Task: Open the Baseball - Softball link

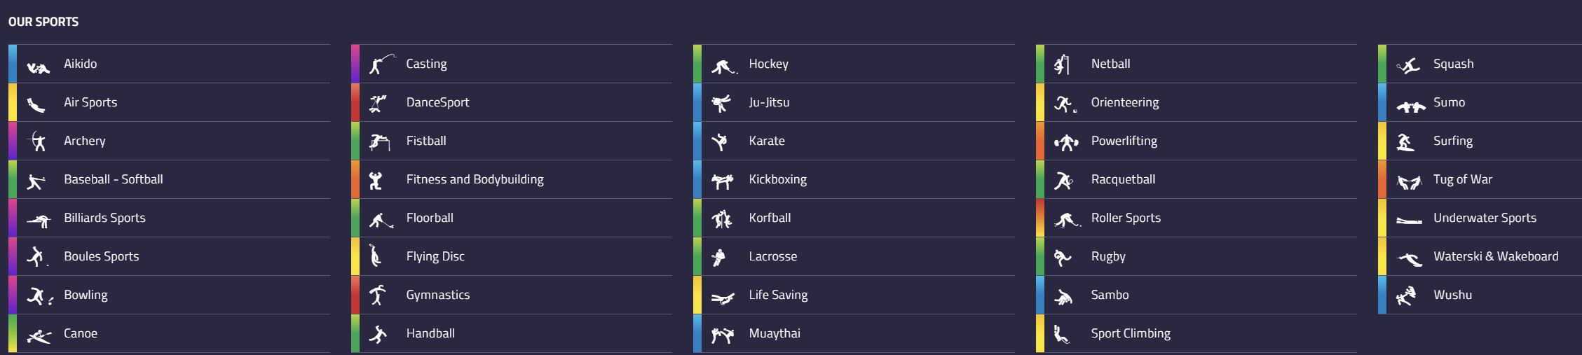Action: tap(113, 179)
